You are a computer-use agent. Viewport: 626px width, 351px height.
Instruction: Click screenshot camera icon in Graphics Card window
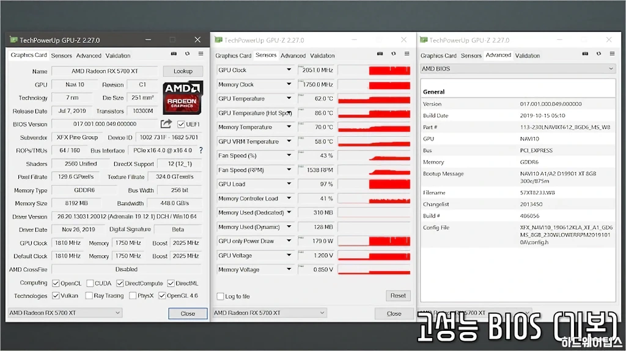[174, 54]
